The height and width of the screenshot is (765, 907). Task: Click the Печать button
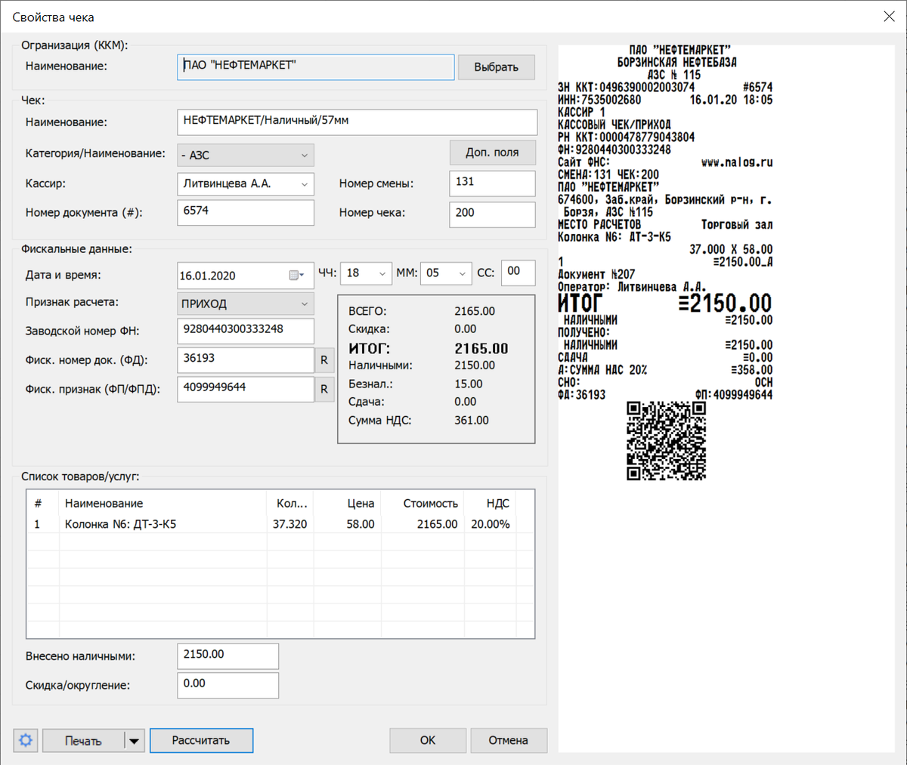coord(83,741)
